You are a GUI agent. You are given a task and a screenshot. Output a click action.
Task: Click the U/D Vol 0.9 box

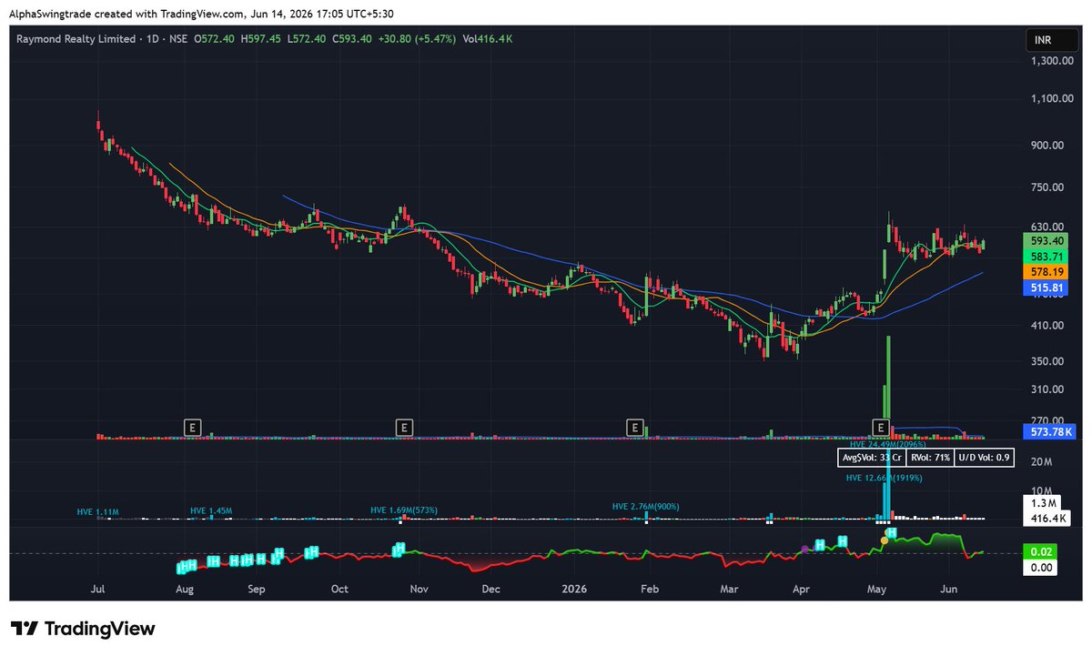pos(985,458)
